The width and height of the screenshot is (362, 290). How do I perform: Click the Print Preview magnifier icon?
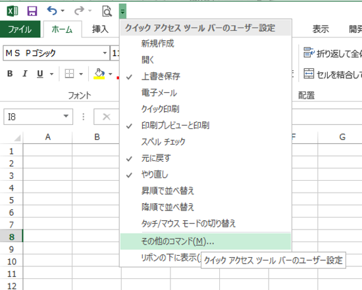[107, 11]
